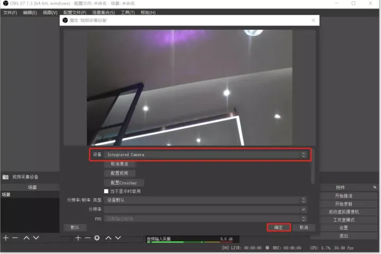Move scene up with arrow icon
This screenshot has width=381, height=254.
coord(26,238)
